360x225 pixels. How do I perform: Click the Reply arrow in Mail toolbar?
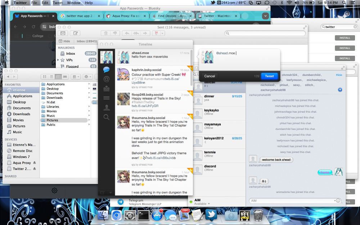pyautogui.click(x=127, y=33)
